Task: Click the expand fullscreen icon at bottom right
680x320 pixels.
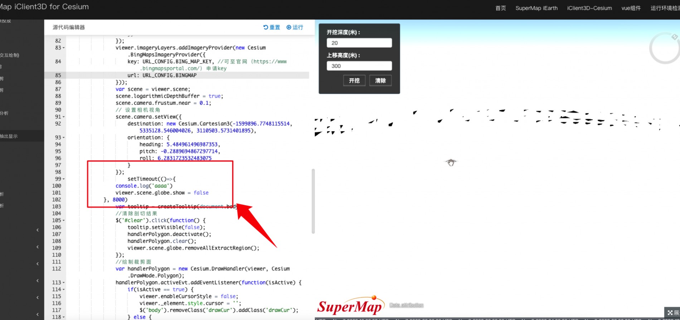Action: (x=670, y=312)
